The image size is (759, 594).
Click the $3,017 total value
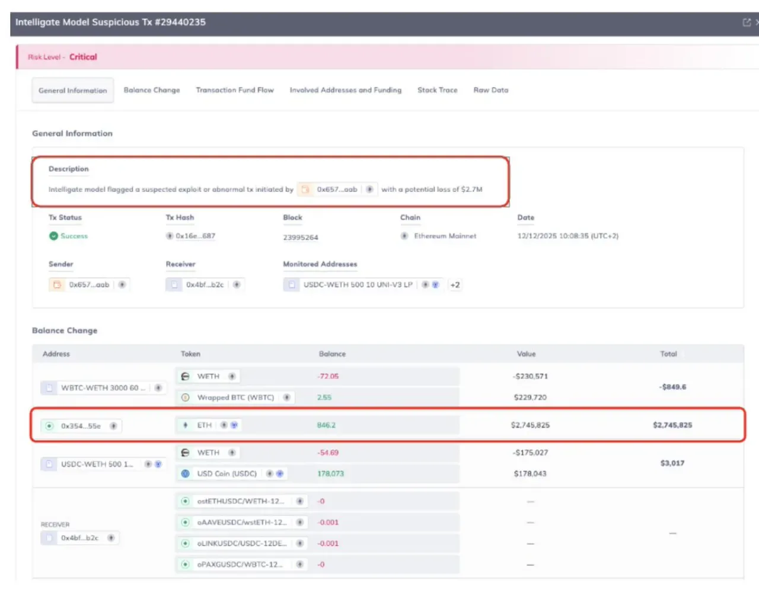tap(672, 463)
